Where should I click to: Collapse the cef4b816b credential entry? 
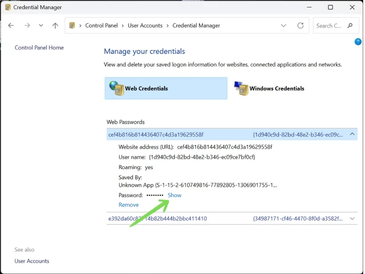pyautogui.click(x=352, y=134)
